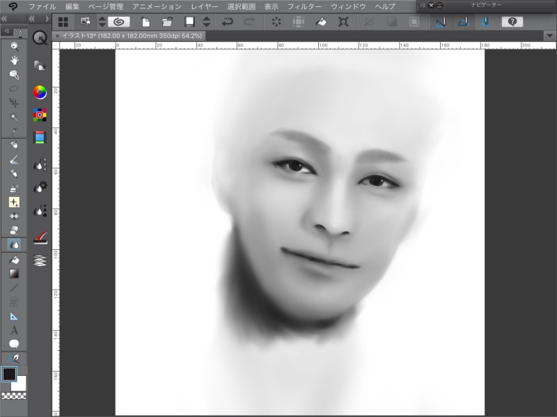Select the Blend droplet tool
557x417 pixels.
pos(14,245)
